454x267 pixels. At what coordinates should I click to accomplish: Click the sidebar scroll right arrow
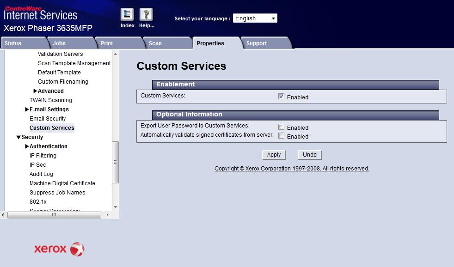(107, 215)
